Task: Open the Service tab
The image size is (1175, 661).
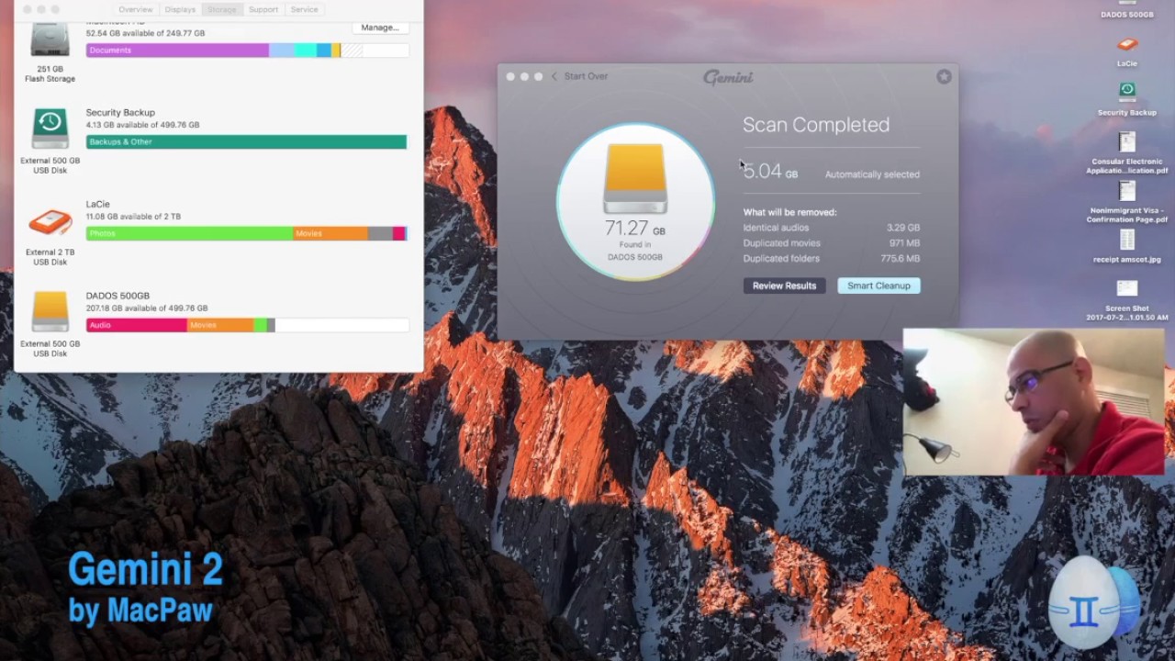Action: point(304,9)
